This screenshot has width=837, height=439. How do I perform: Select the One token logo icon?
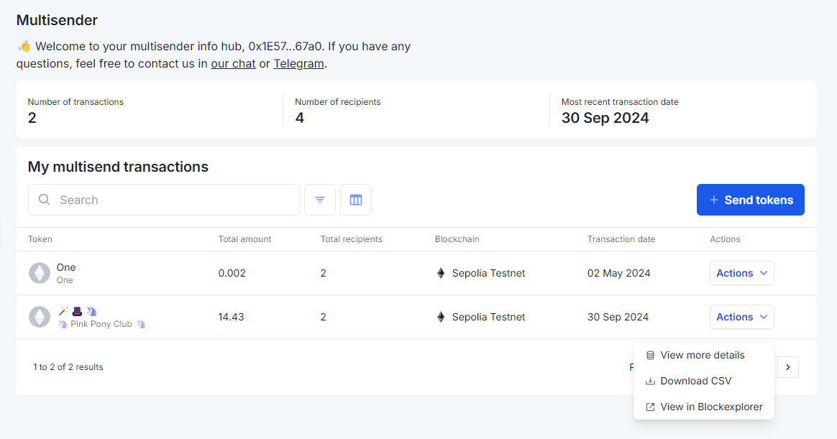point(40,272)
